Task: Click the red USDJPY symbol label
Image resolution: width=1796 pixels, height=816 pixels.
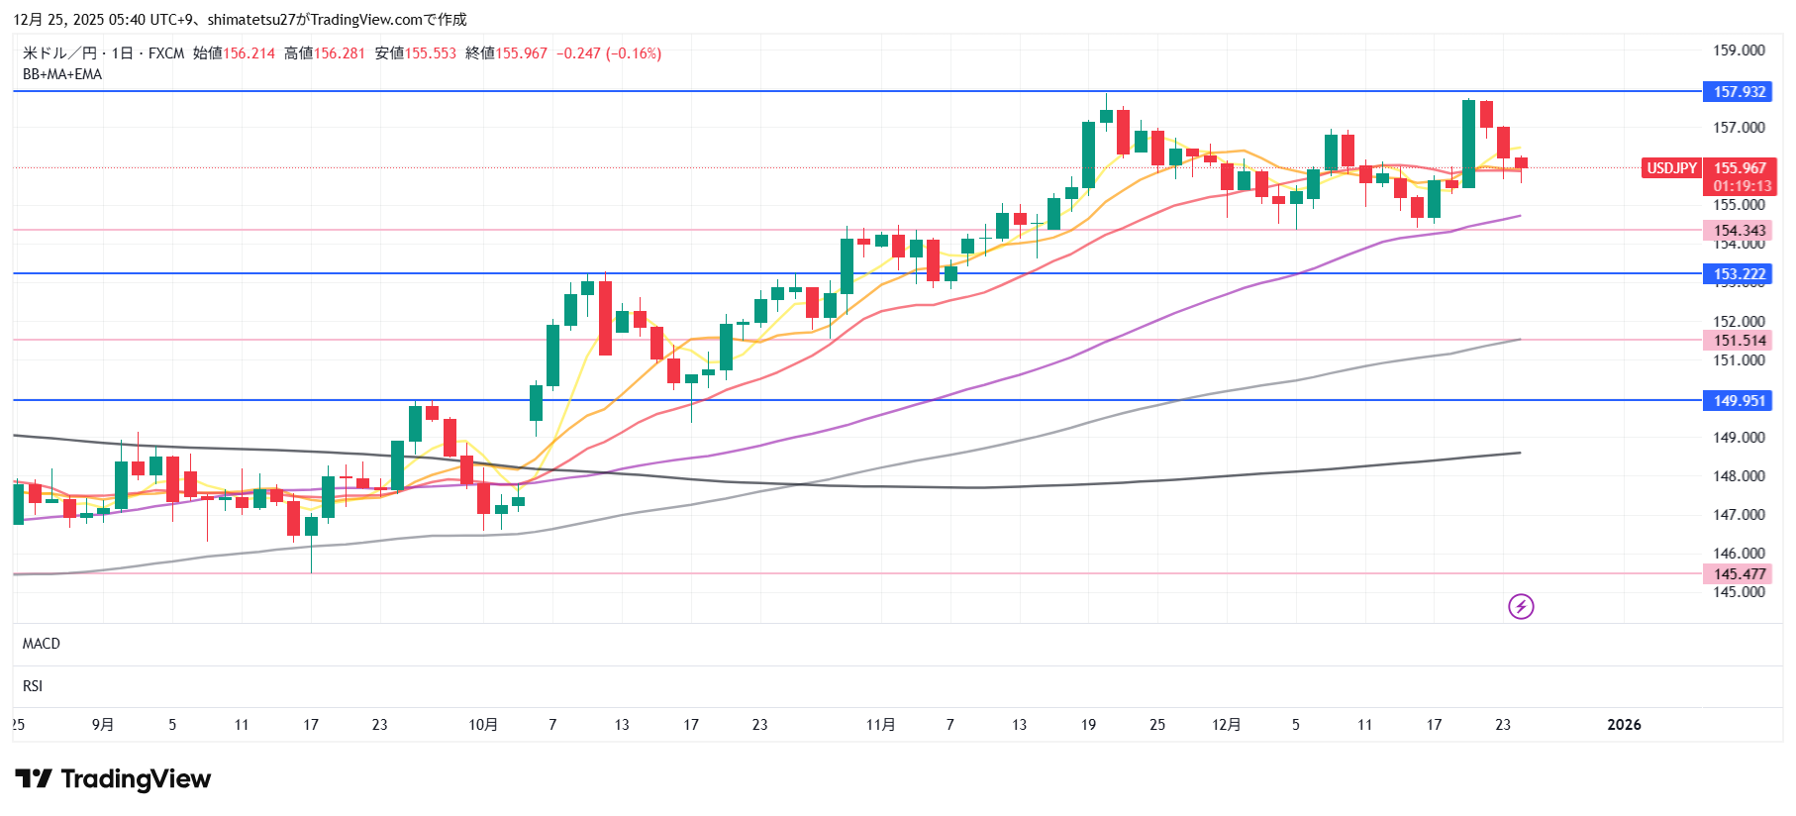Action: [x=1671, y=168]
